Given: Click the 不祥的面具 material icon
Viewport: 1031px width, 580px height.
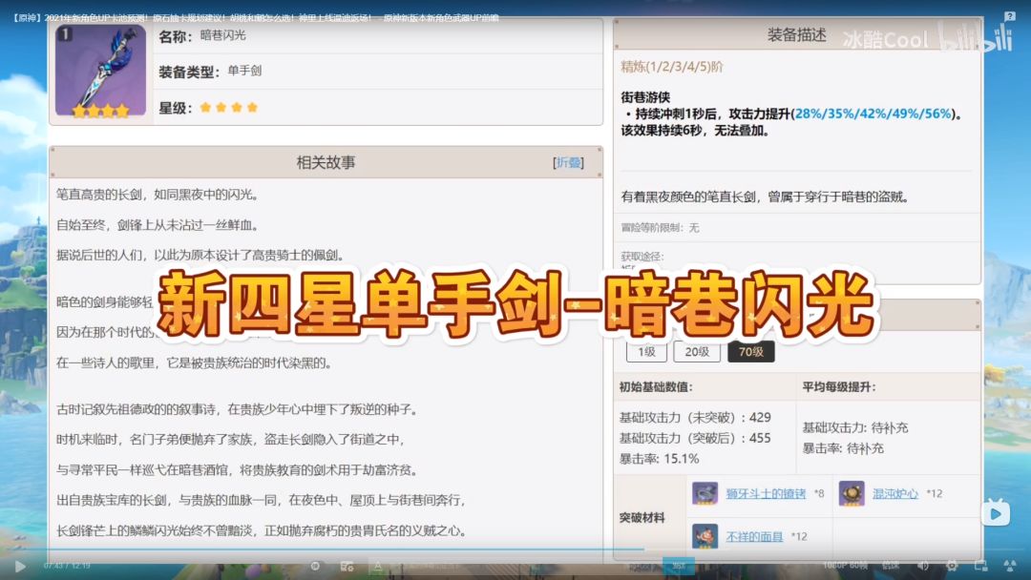Looking at the screenshot, I should click(705, 536).
